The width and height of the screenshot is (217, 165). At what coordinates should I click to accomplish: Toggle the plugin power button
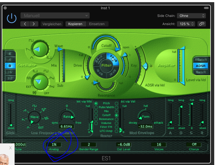(x=12, y=18)
